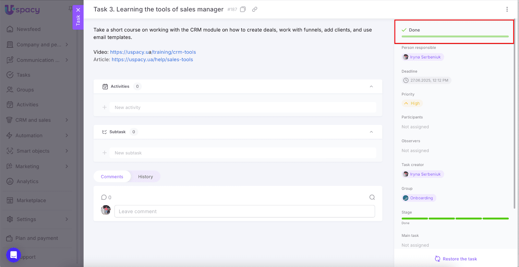
Task: Open Newsfeed from the sidebar
Action: coord(29,29)
